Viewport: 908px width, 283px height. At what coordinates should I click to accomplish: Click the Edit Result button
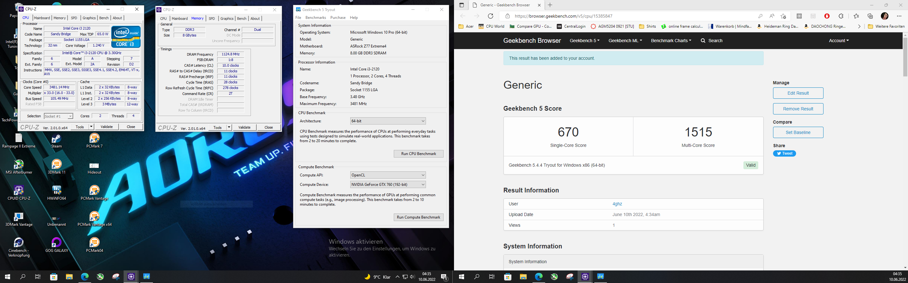tap(798, 93)
